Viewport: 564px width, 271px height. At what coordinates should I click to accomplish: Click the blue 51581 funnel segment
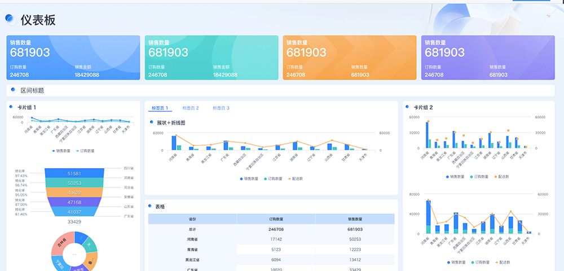pyautogui.click(x=73, y=173)
